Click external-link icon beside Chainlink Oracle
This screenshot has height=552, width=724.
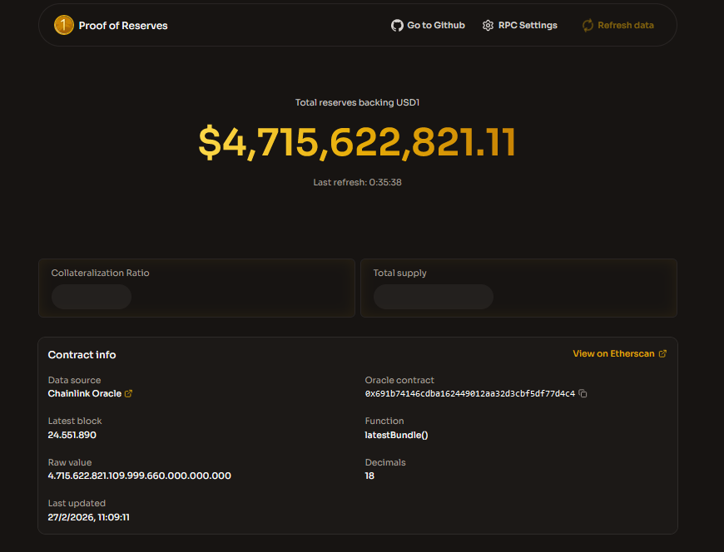tap(128, 394)
